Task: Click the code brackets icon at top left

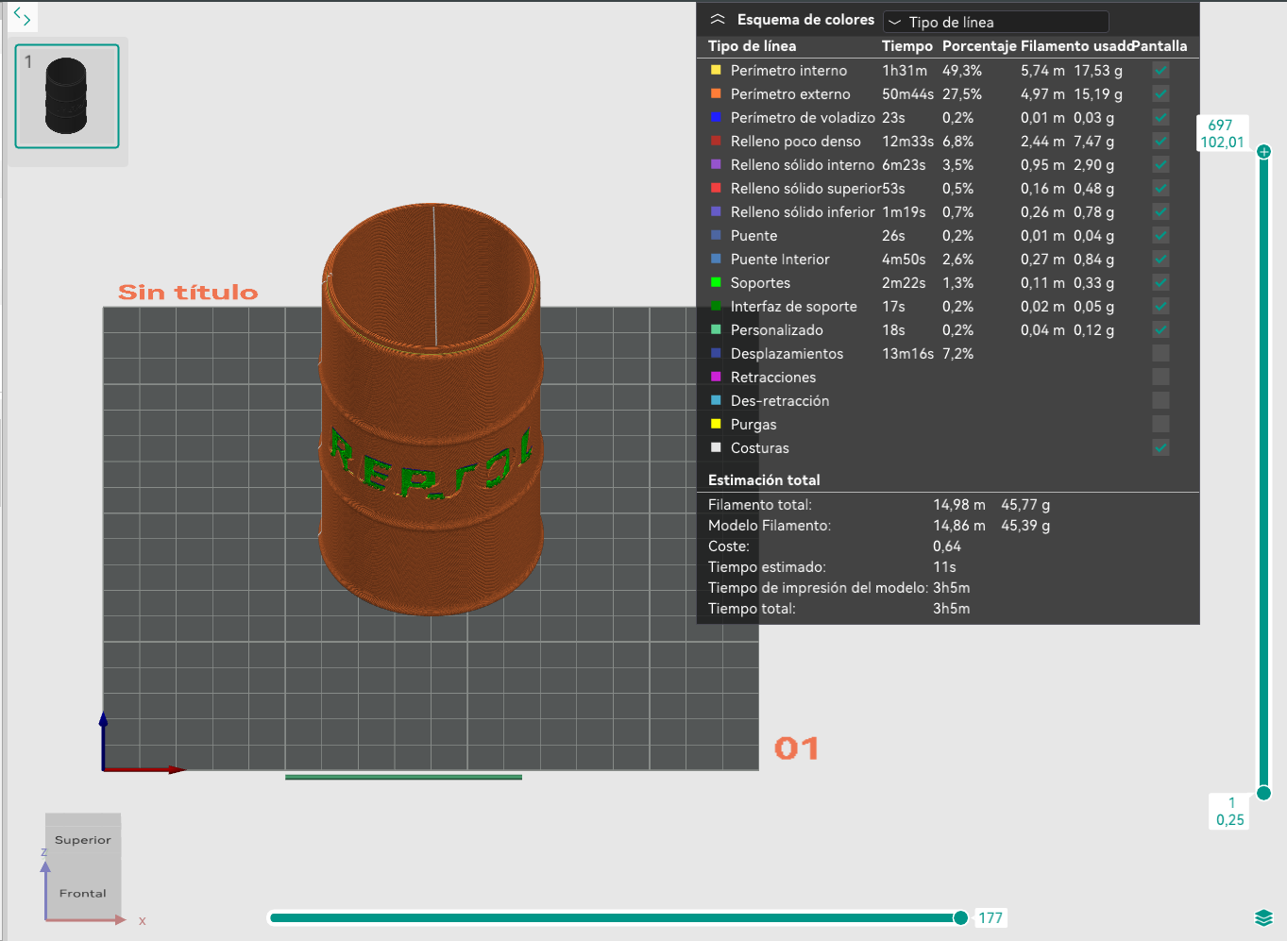Action: (x=22, y=16)
